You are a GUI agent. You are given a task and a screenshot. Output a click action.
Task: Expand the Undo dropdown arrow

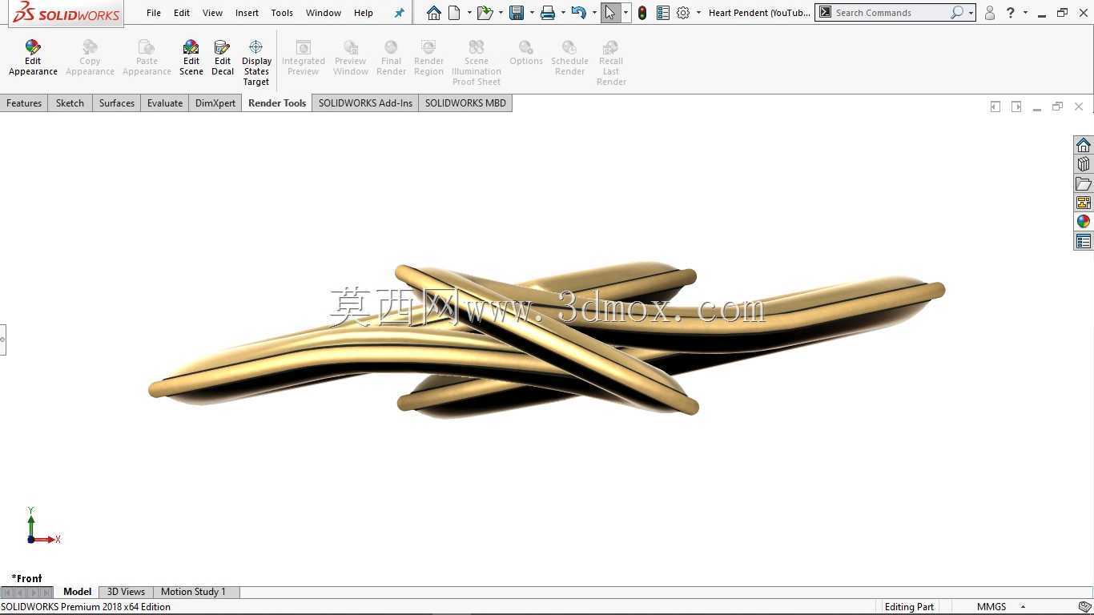click(594, 13)
